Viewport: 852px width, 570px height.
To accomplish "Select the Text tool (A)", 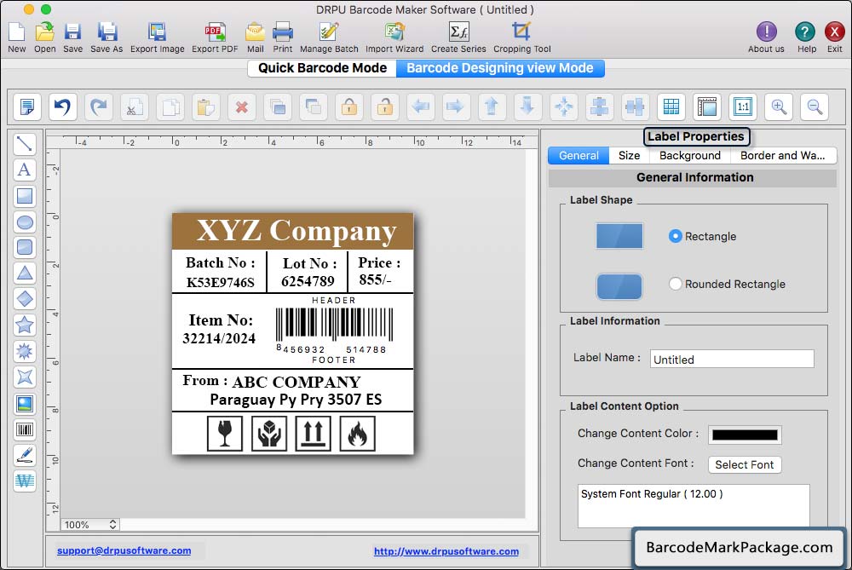I will coord(25,170).
